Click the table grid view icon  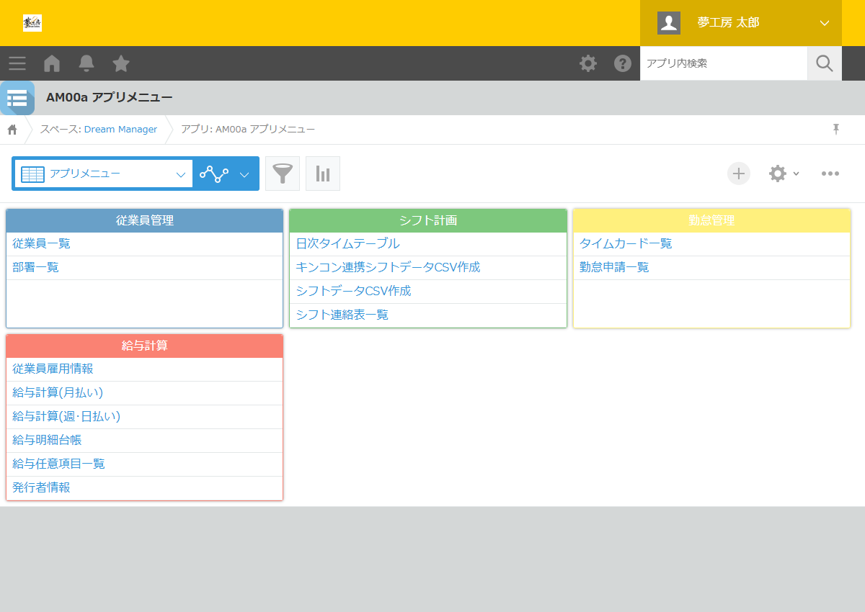[33, 174]
